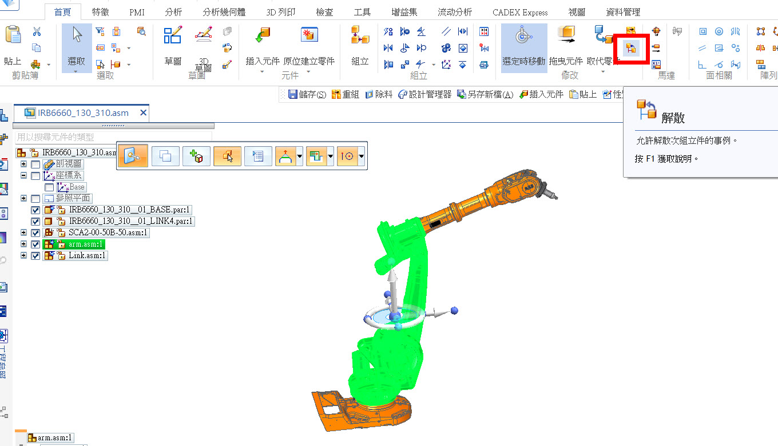Open the 原位建立零件 dropdown arrow
The image size is (778, 446).
309,71
